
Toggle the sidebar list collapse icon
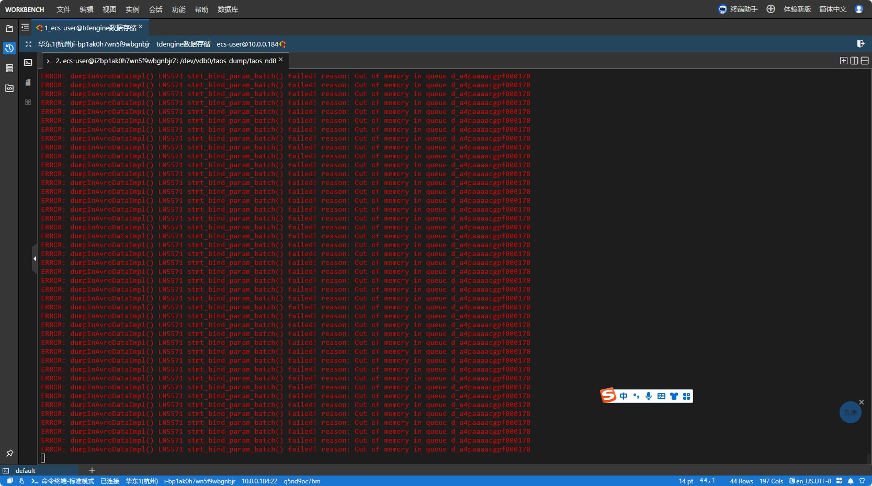tap(25, 27)
